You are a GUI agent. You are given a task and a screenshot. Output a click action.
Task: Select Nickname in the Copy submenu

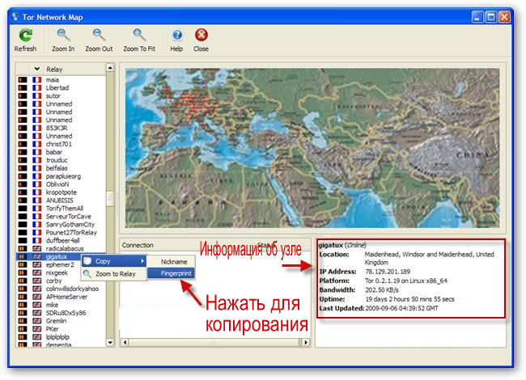(173, 261)
